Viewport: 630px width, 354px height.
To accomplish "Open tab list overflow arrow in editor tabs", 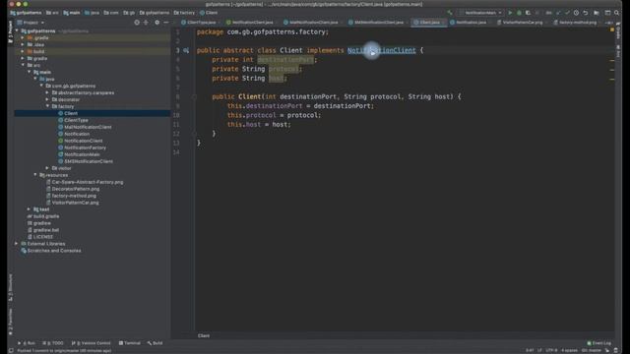I will point(608,23).
